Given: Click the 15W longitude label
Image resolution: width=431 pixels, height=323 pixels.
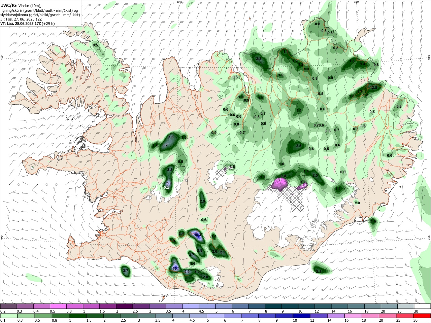Looking at the screenshot, I should pos(357,2).
